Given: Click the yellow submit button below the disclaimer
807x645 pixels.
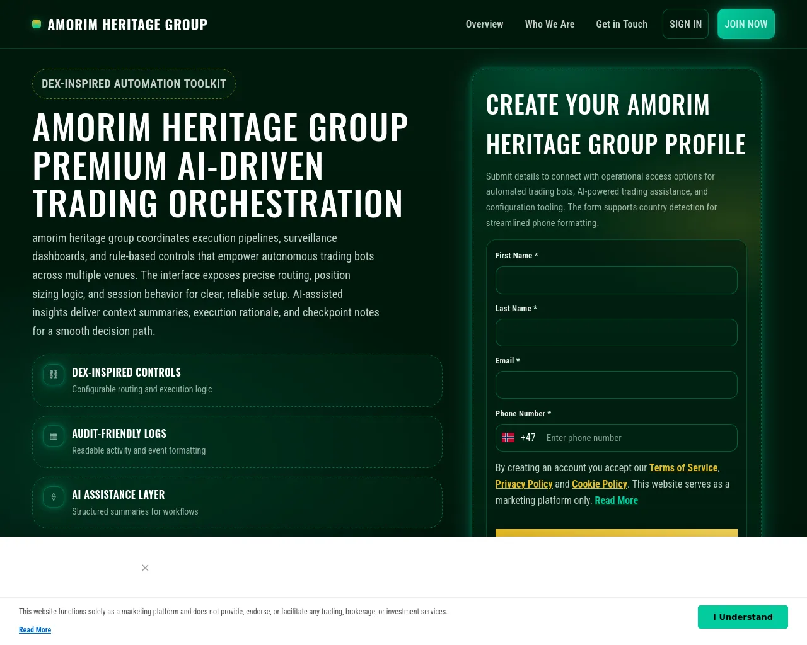Looking at the screenshot, I should point(617,533).
